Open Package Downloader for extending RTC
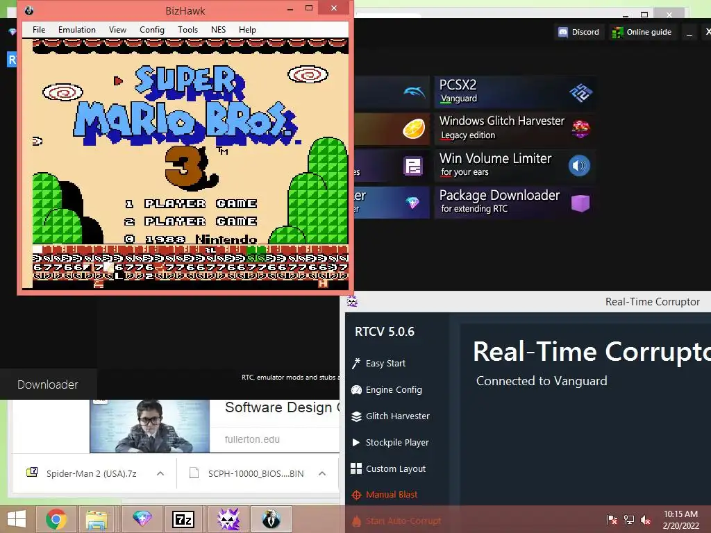 [515, 203]
